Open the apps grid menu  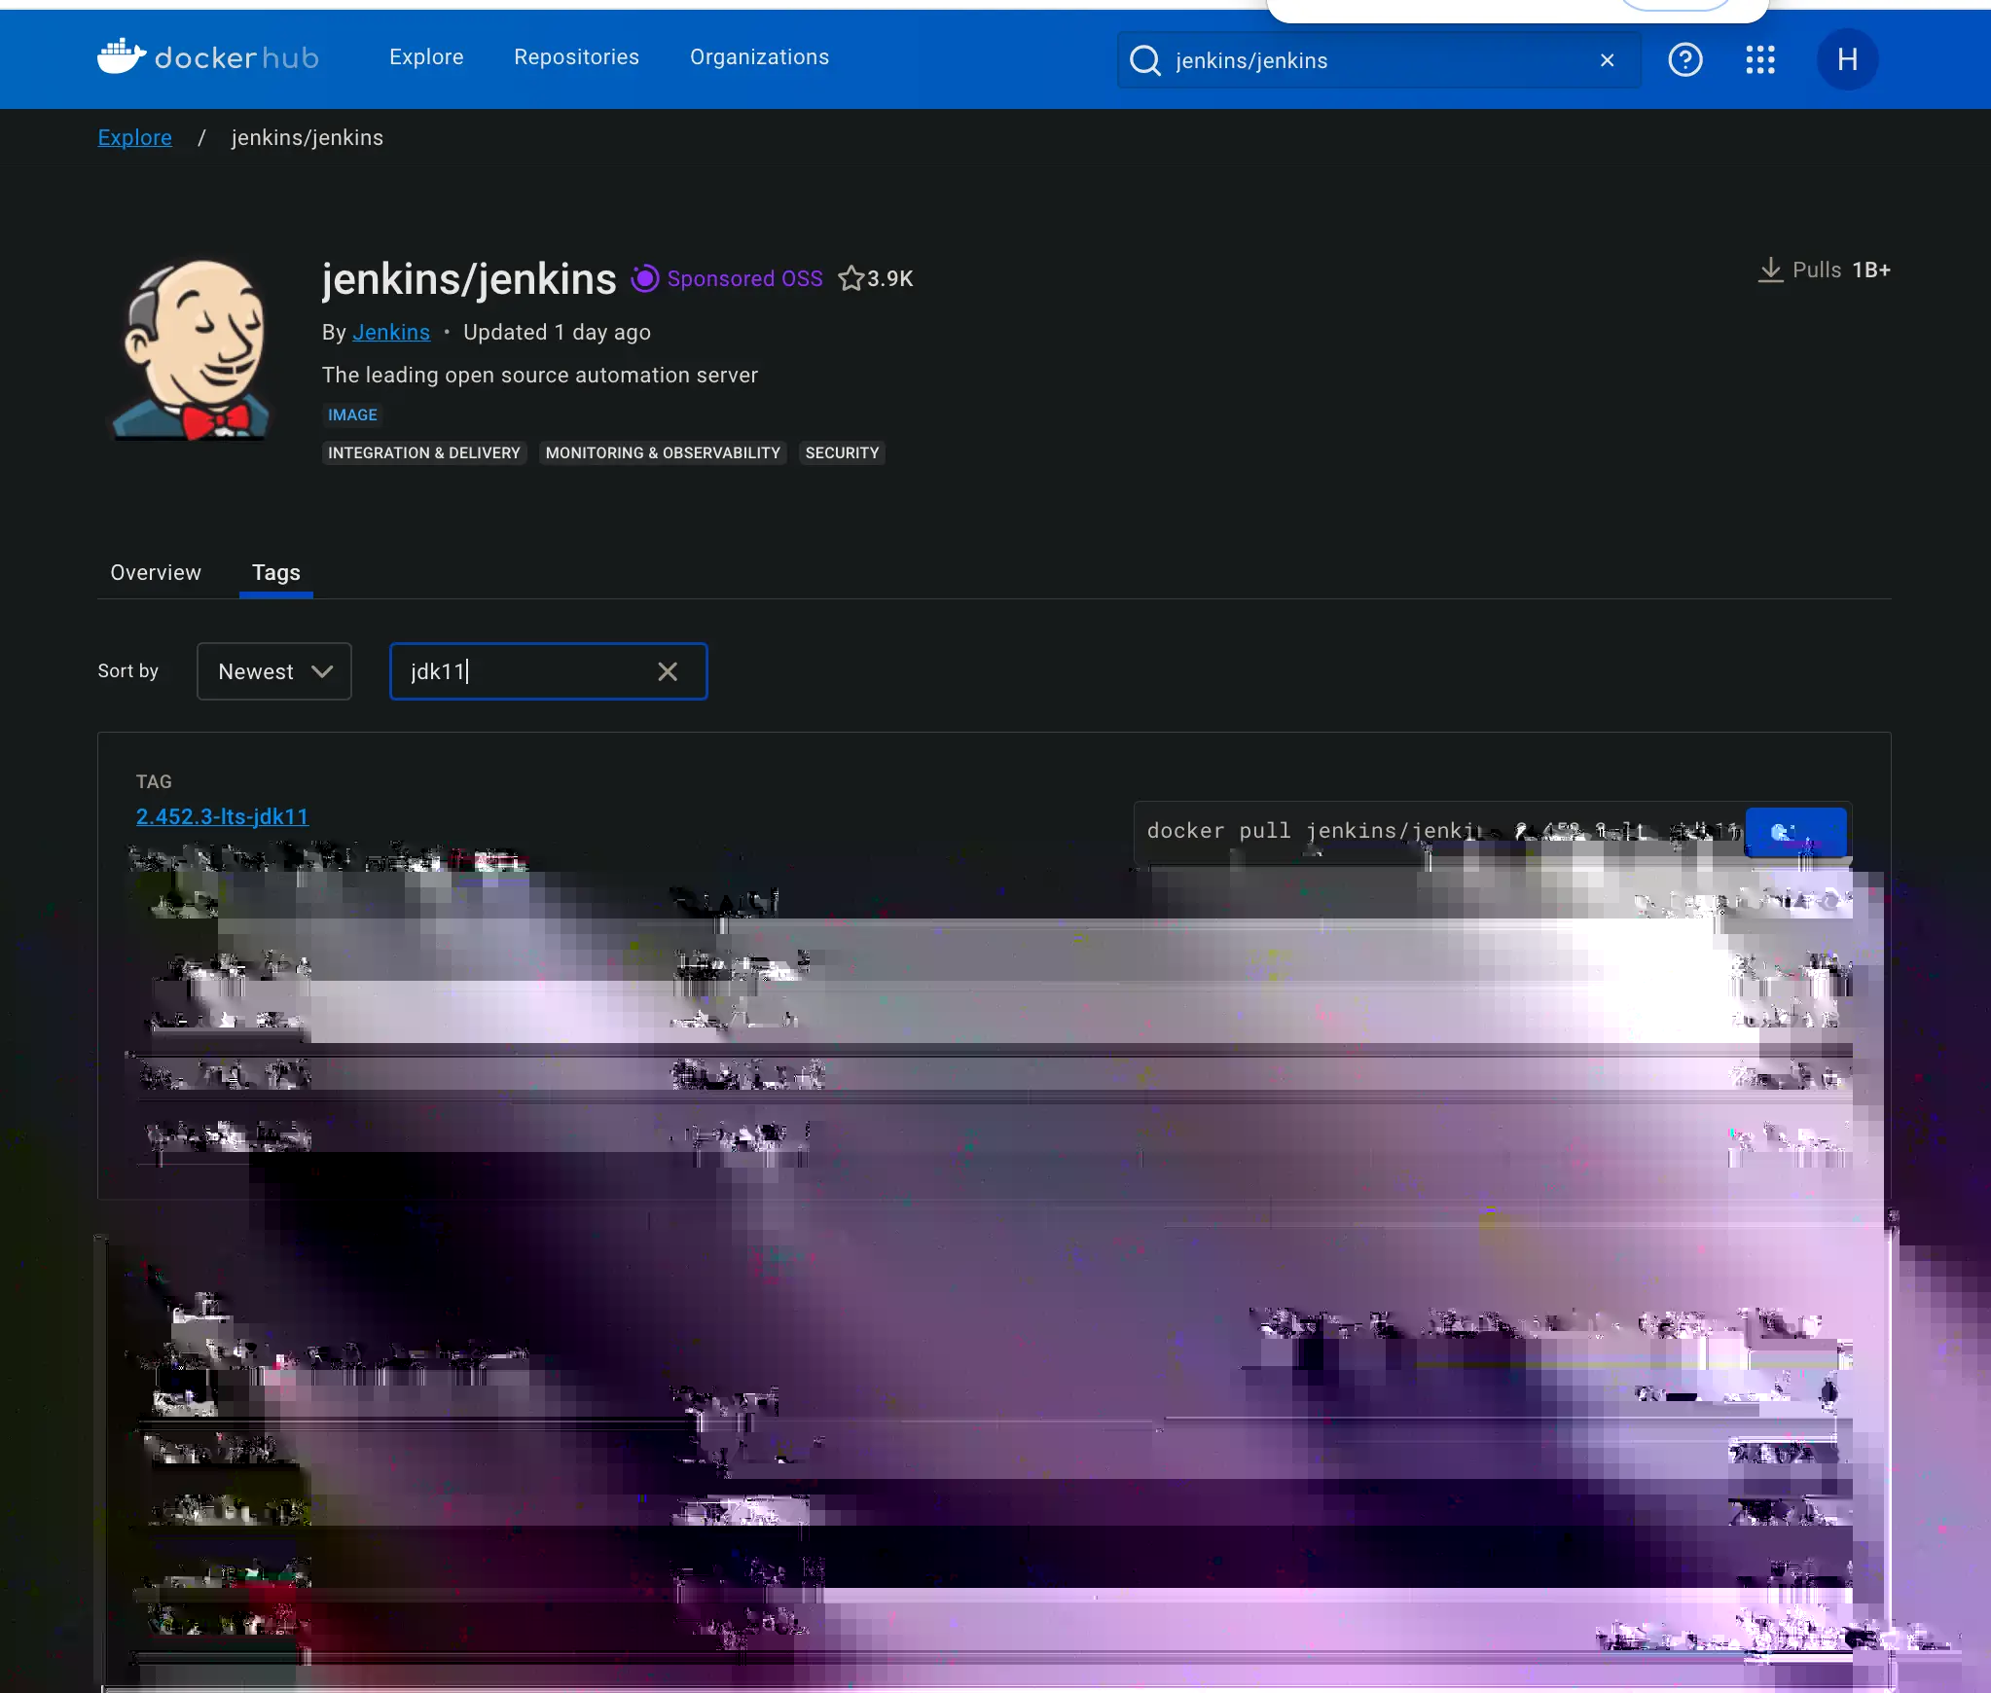click(1760, 60)
